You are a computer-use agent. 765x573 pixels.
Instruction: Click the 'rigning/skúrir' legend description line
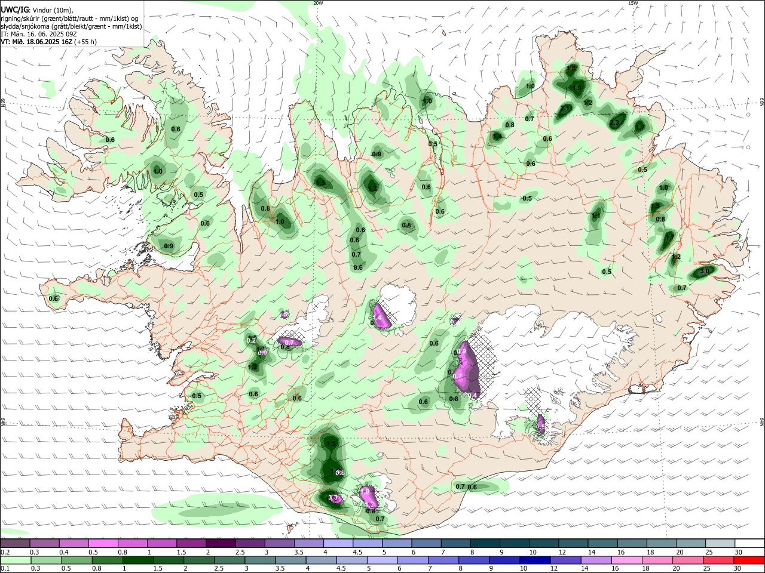coord(69,19)
